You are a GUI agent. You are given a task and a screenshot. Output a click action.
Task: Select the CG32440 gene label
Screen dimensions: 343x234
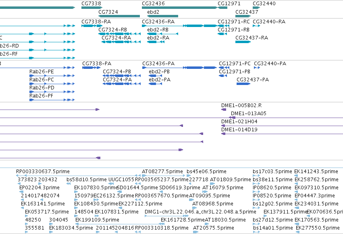(x=264, y=4)
